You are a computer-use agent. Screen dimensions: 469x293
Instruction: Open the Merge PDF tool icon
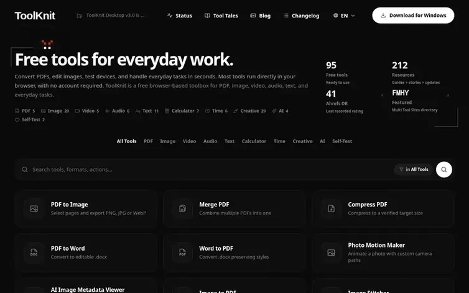182,208
